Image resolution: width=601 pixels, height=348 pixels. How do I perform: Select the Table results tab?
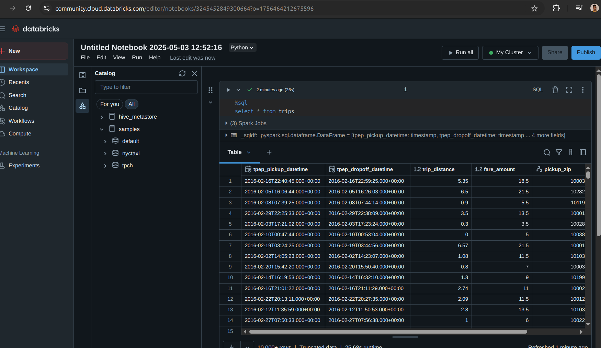[235, 152]
